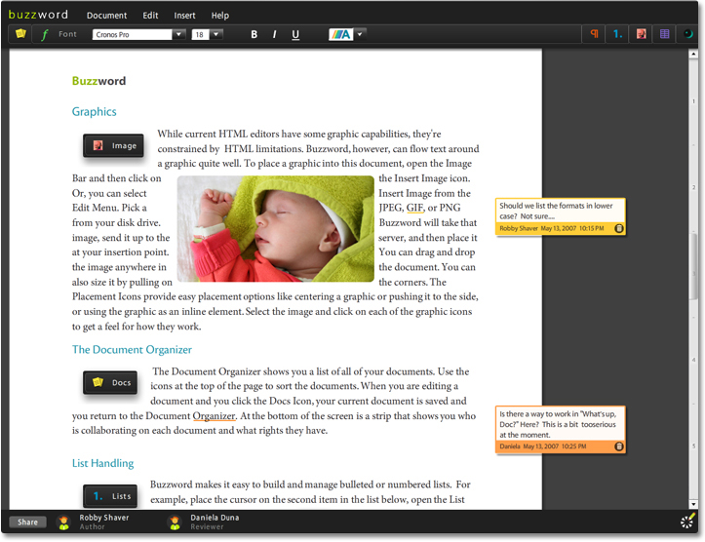This screenshot has height=542, width=705.
Task: Click the text color swatch
Action: (x=341, y=34)
